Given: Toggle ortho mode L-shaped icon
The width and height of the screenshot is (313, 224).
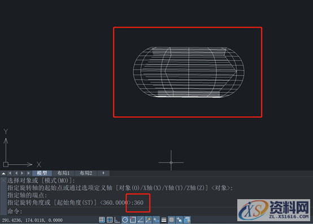Looking at the screenshot, I should [x=117, y=219].
